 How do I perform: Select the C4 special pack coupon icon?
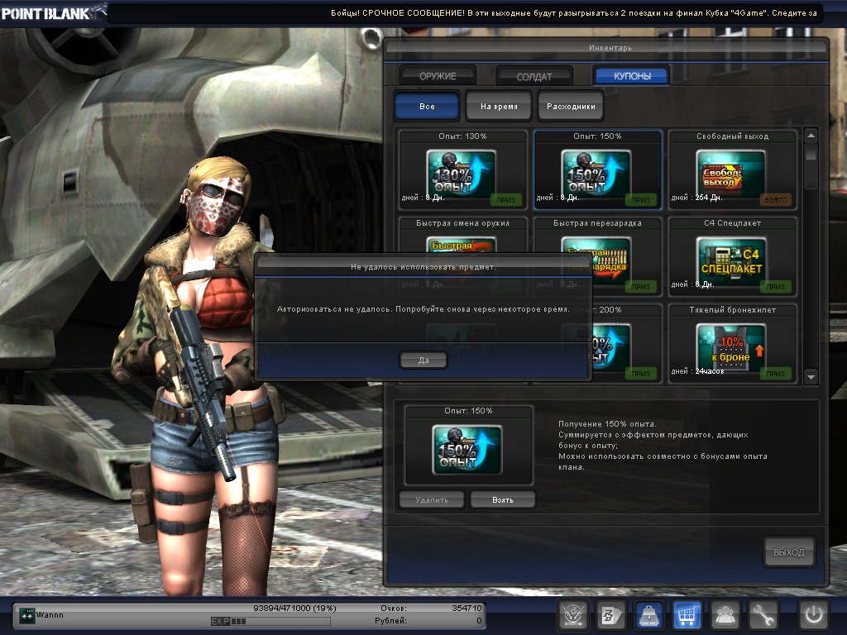click(731, 259)
